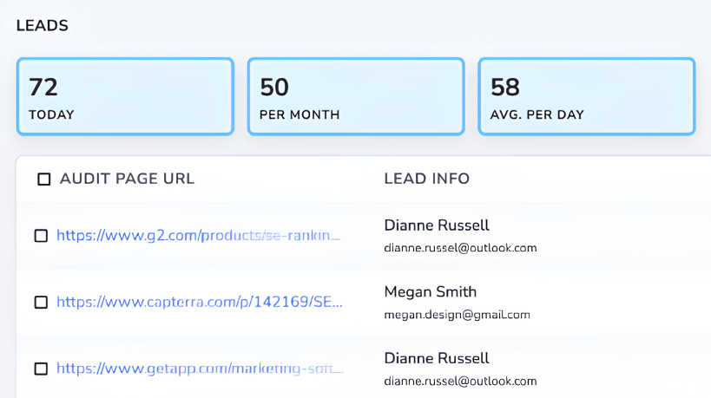
Task: Click the email in the g2.com row
Action: click(x=460, y=248)
